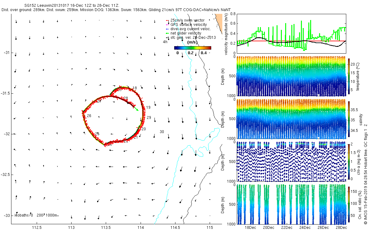Click longitude tick label '115'
Screen dimensions: 370x231
click(210, 228)
